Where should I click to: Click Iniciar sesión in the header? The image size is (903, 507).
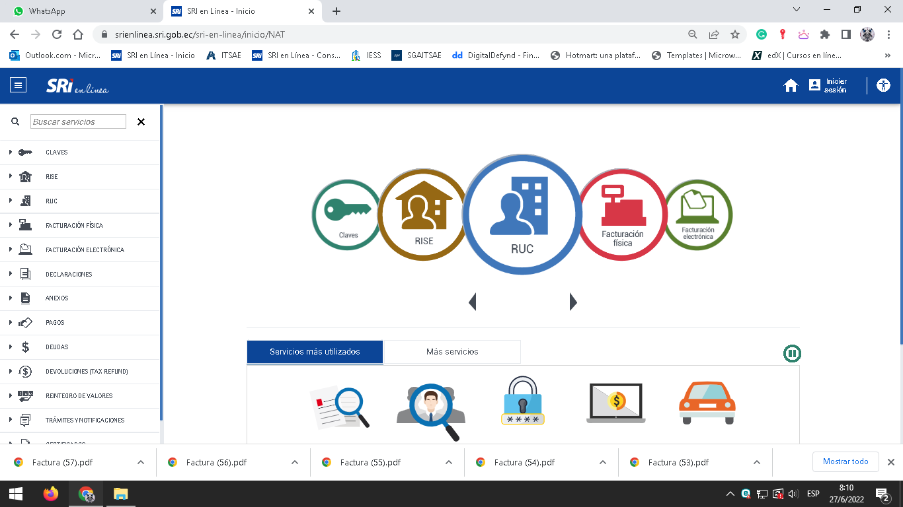[828, 85]
